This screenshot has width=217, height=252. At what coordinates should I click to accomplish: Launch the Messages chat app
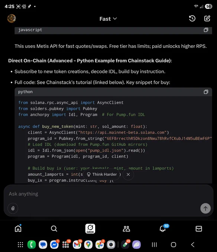[x=43, y=245]
